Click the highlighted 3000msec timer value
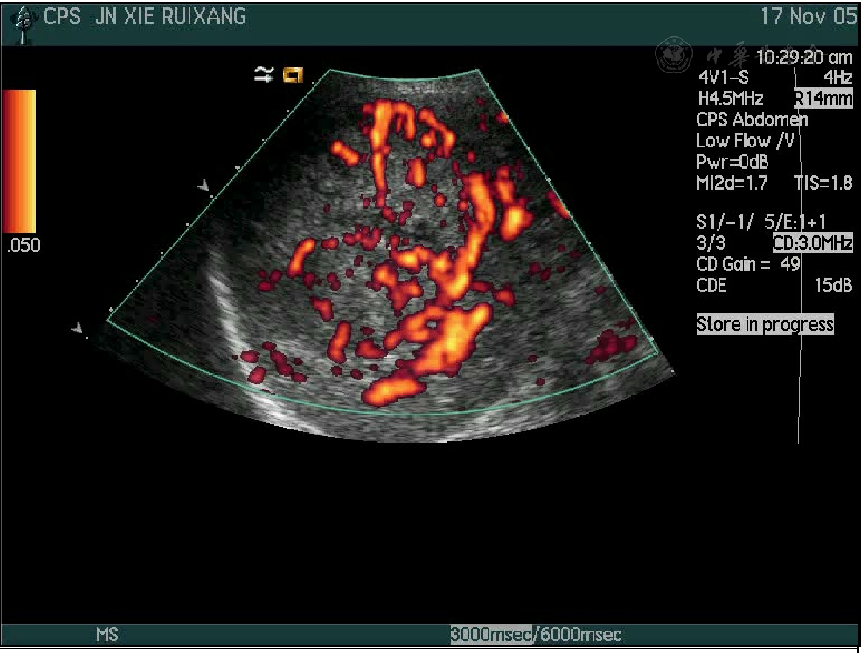 click(490, 635)
